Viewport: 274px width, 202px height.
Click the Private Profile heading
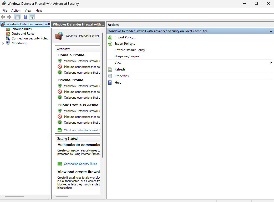[x=70, y=80]
